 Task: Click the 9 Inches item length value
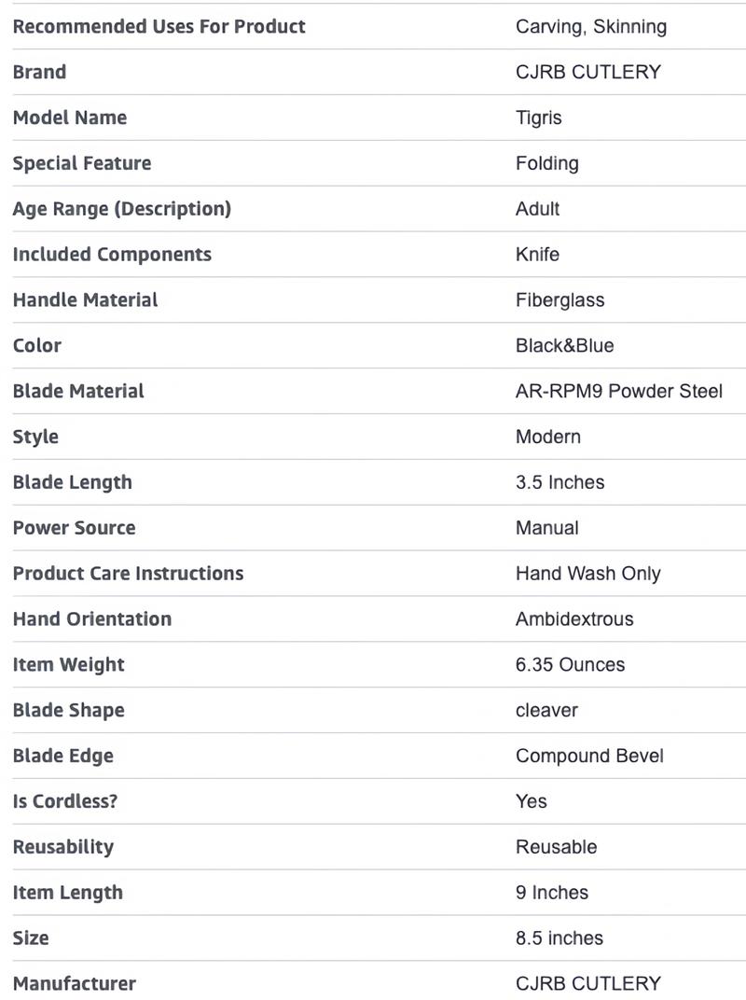pos(551,893)
